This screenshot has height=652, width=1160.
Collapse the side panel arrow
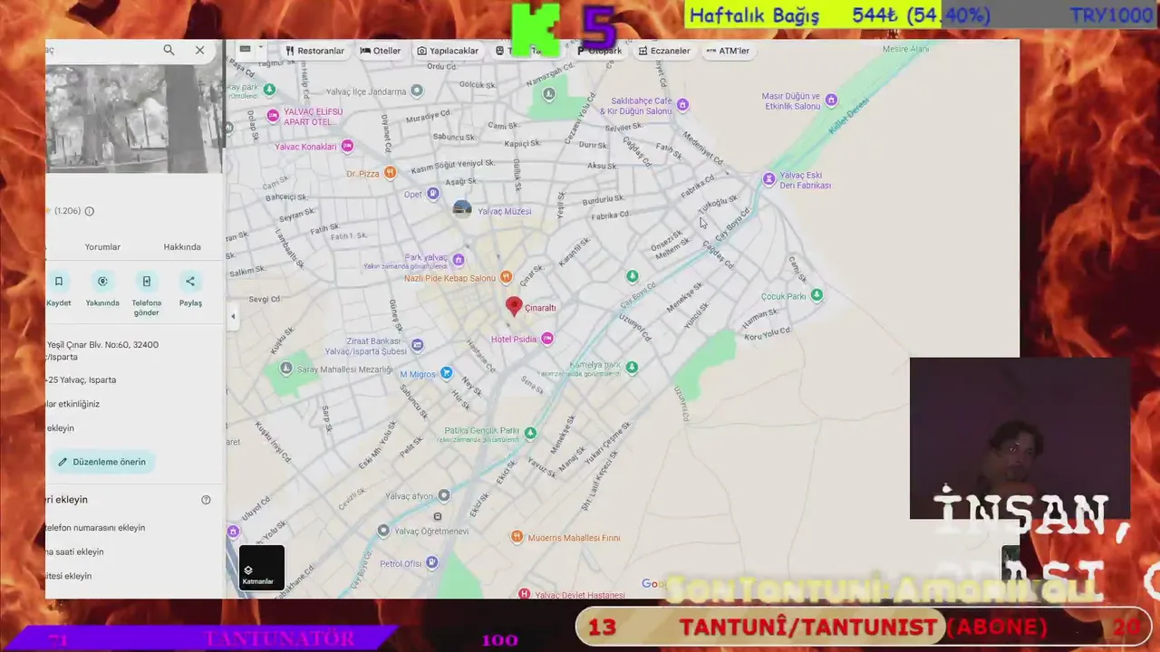[233, 317]
